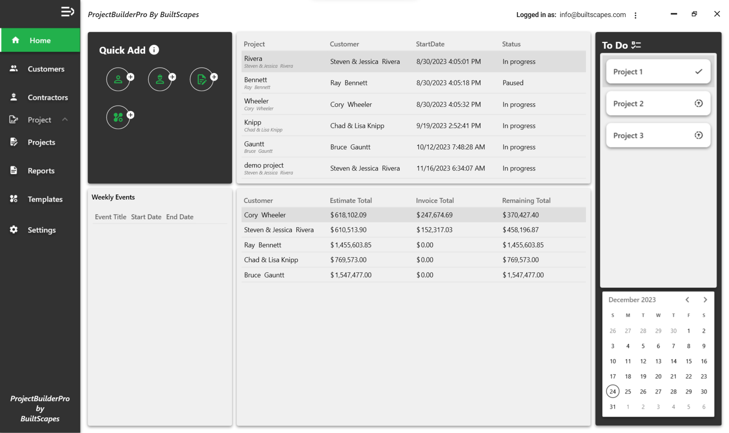Collapse the sidebar with the hamburger icon
This screenshot has width=729, height=433.
pyautogui.click(x=67, y=12)
